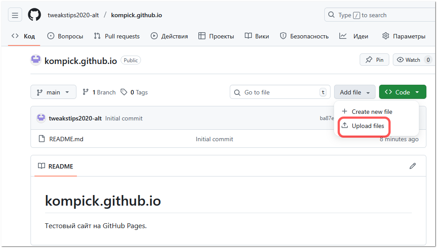Open Initial commit link in README.md row
This screenshot has height=248, width=437.
click(x=214, y=139)
